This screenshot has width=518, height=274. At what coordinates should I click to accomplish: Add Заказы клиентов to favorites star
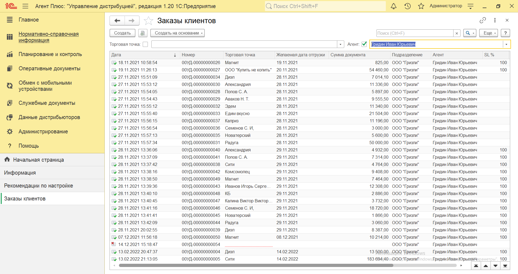[148, 21]
